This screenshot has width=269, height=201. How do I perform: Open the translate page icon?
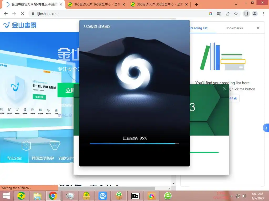tap(219, 14)
